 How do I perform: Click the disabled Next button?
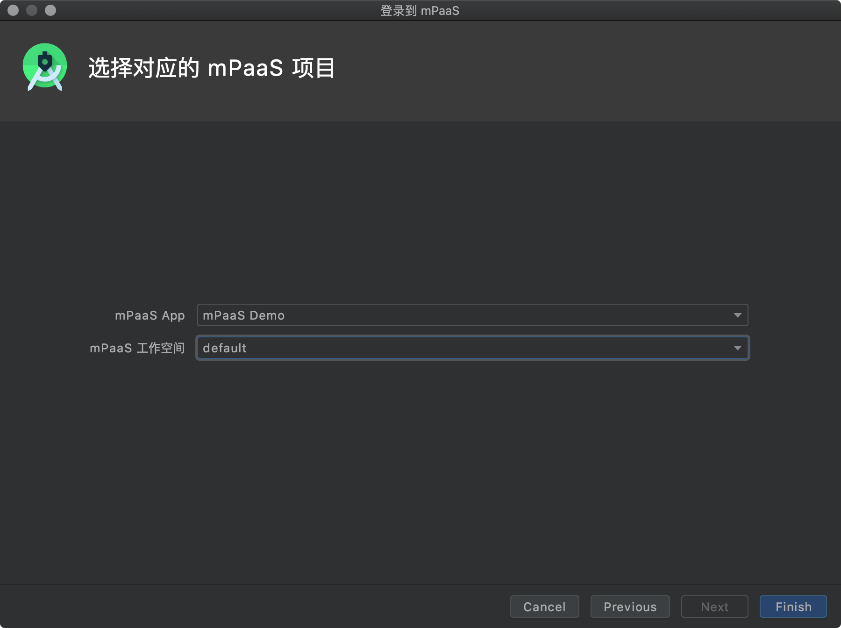point(714,607)
